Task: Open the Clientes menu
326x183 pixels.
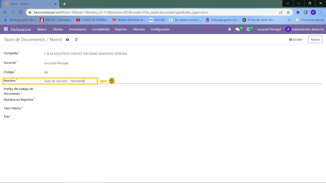Action: coord(58,29)
